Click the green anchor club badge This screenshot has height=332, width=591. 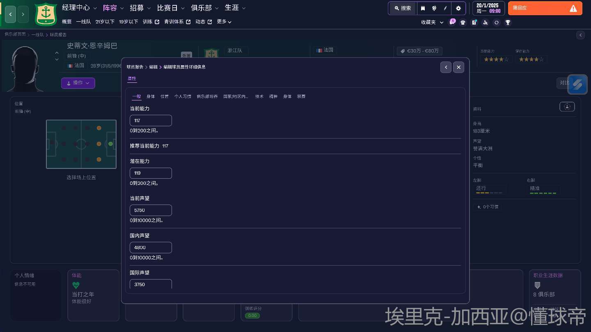(x=46, y=14)
